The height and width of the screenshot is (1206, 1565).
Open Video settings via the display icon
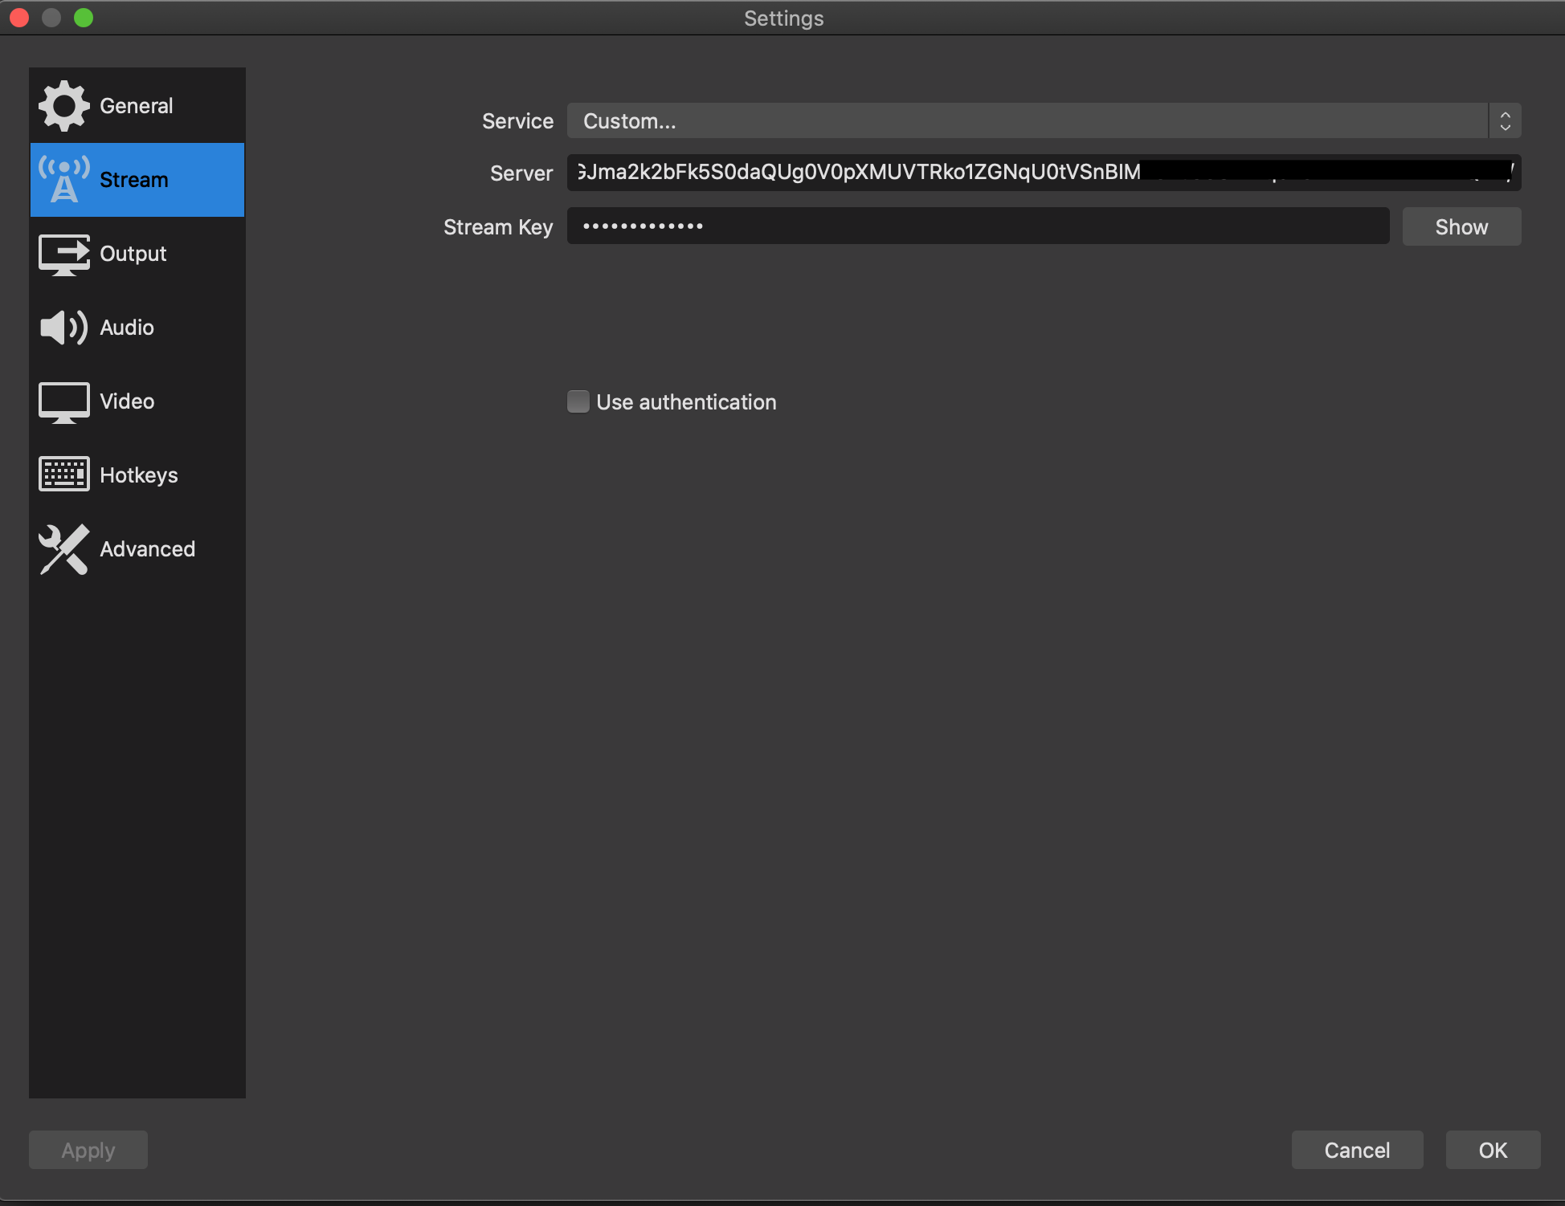coord(64,401)
